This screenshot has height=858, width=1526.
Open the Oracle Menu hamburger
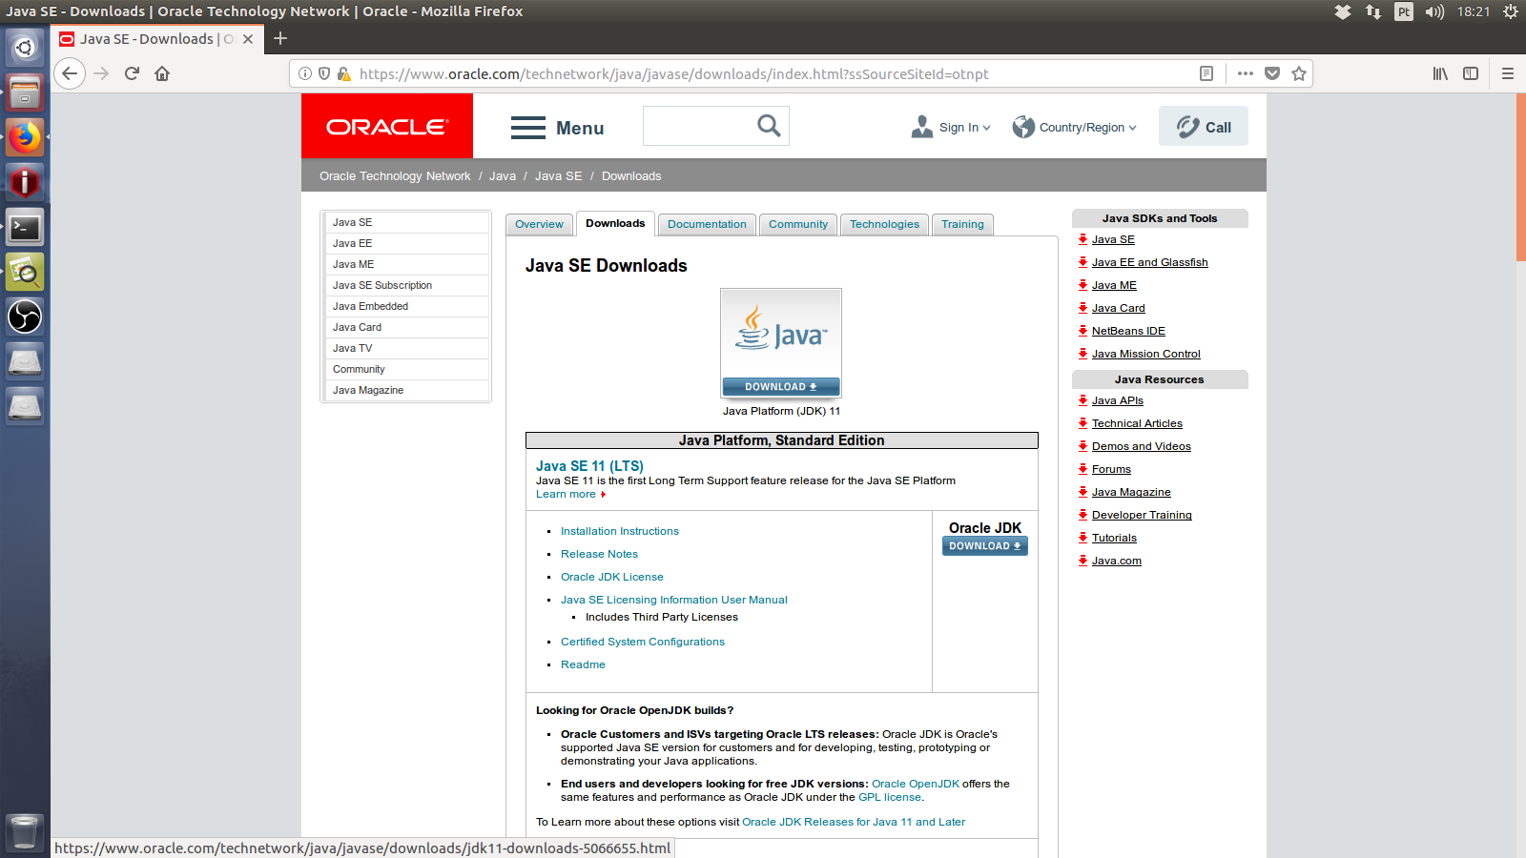pos(557,128)
